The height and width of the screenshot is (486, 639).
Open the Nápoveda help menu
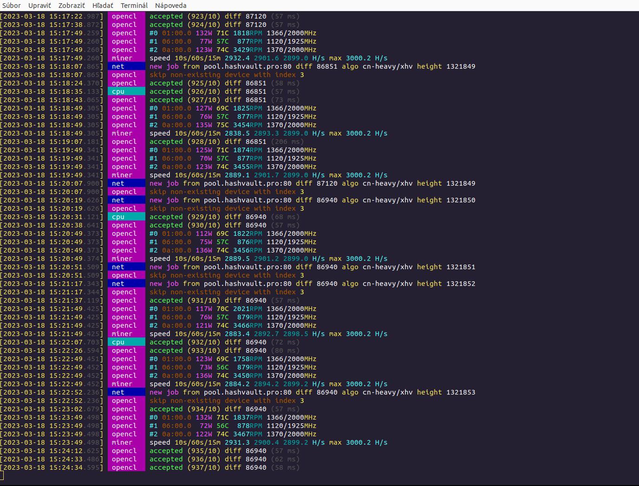pos(170,6)
